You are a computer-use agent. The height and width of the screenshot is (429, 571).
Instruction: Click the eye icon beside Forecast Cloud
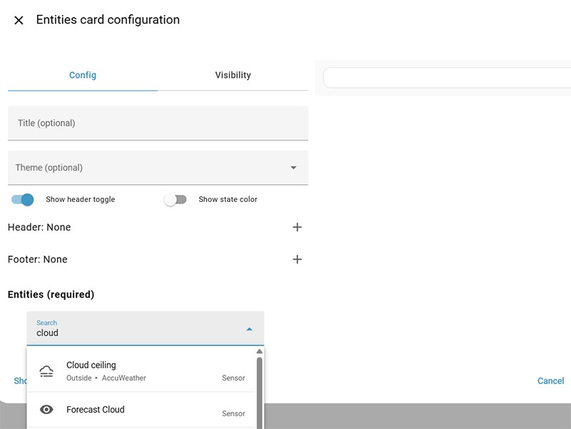(x=46, y=410)
